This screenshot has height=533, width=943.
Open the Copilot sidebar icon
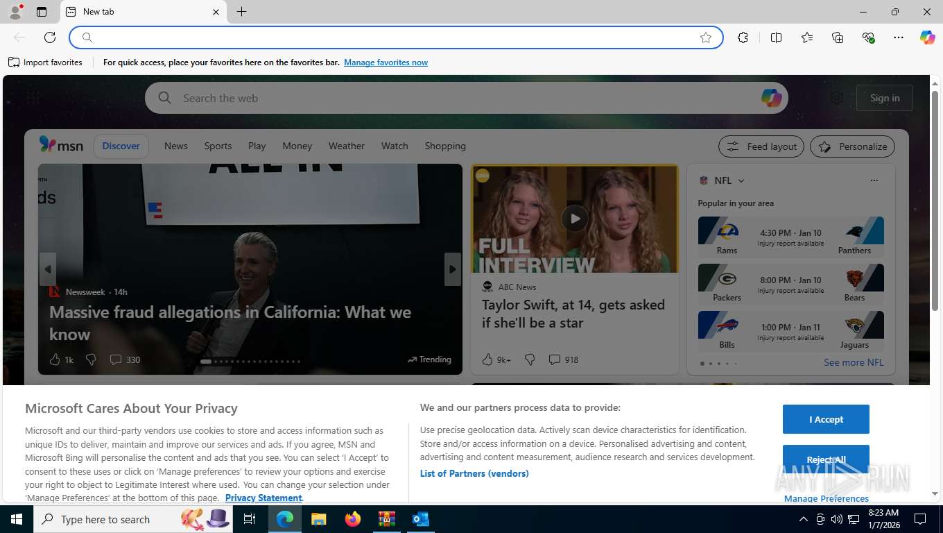click(927, 37)
